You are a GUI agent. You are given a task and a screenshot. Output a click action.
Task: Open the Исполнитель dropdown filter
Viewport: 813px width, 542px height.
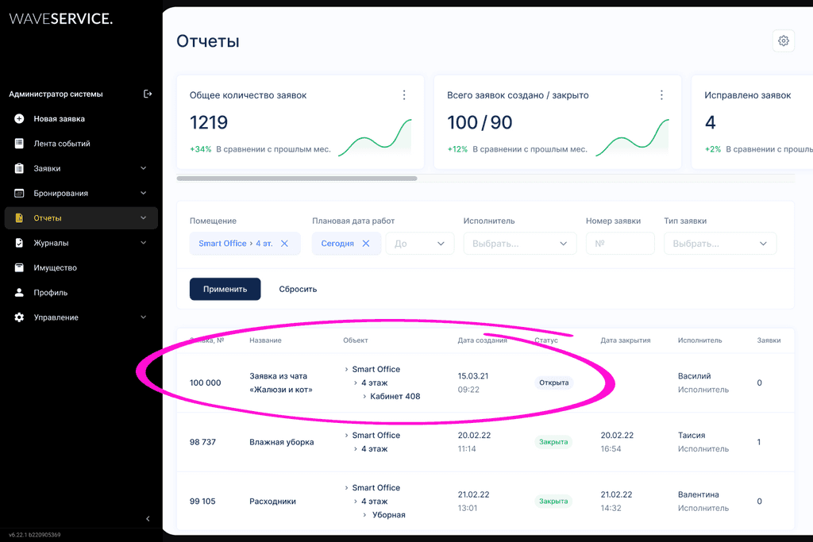(519, 244)
